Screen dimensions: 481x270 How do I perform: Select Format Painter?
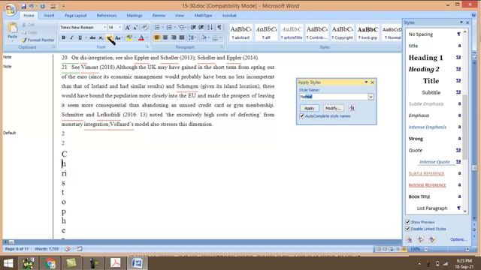point(38,40)
